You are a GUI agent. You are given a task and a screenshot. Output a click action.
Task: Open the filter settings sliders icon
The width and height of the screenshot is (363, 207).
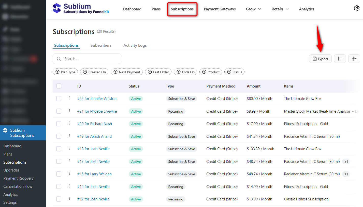(x=354, y=59)
